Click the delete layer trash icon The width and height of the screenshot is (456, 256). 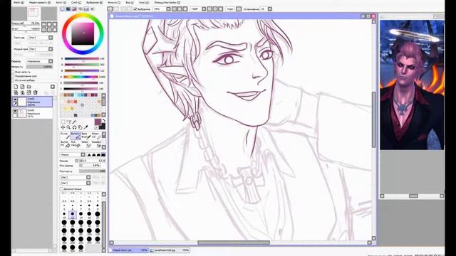pos(36,92)
